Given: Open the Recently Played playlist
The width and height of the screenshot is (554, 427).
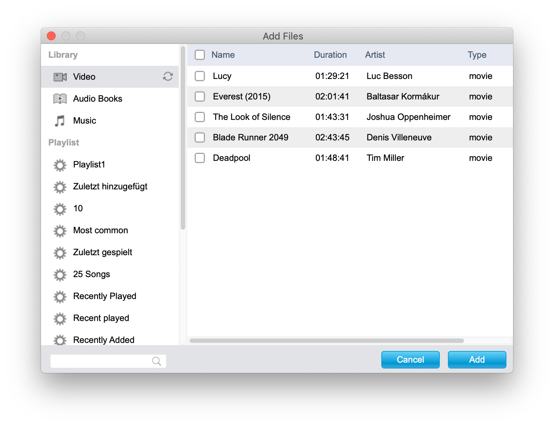Looking at the screenshot, I should [105, 296].
